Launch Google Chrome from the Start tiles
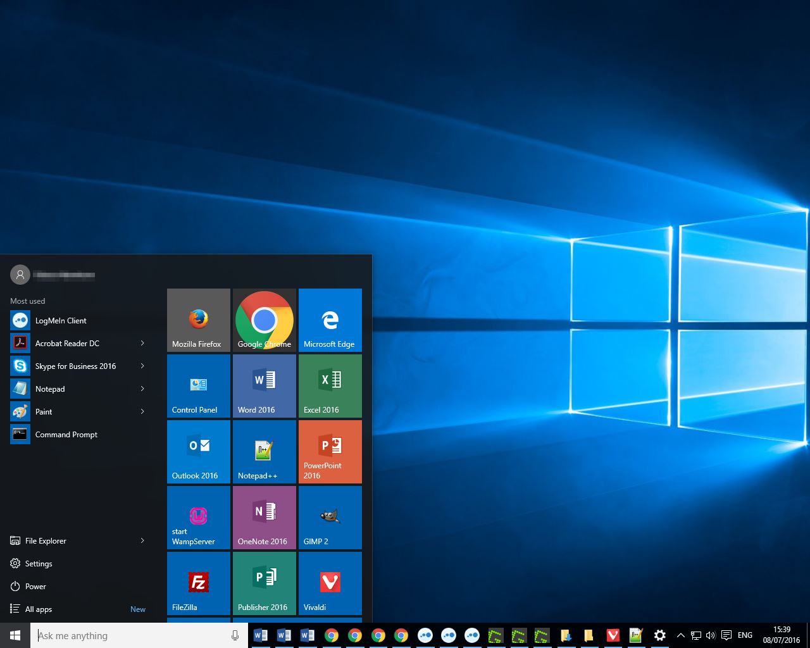 click(x=265, y=320)
